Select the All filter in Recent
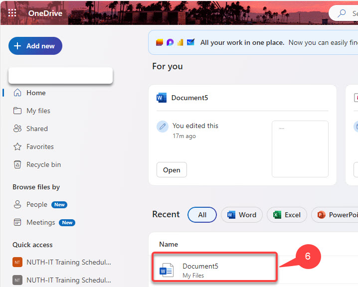 (x=202, y=215)
